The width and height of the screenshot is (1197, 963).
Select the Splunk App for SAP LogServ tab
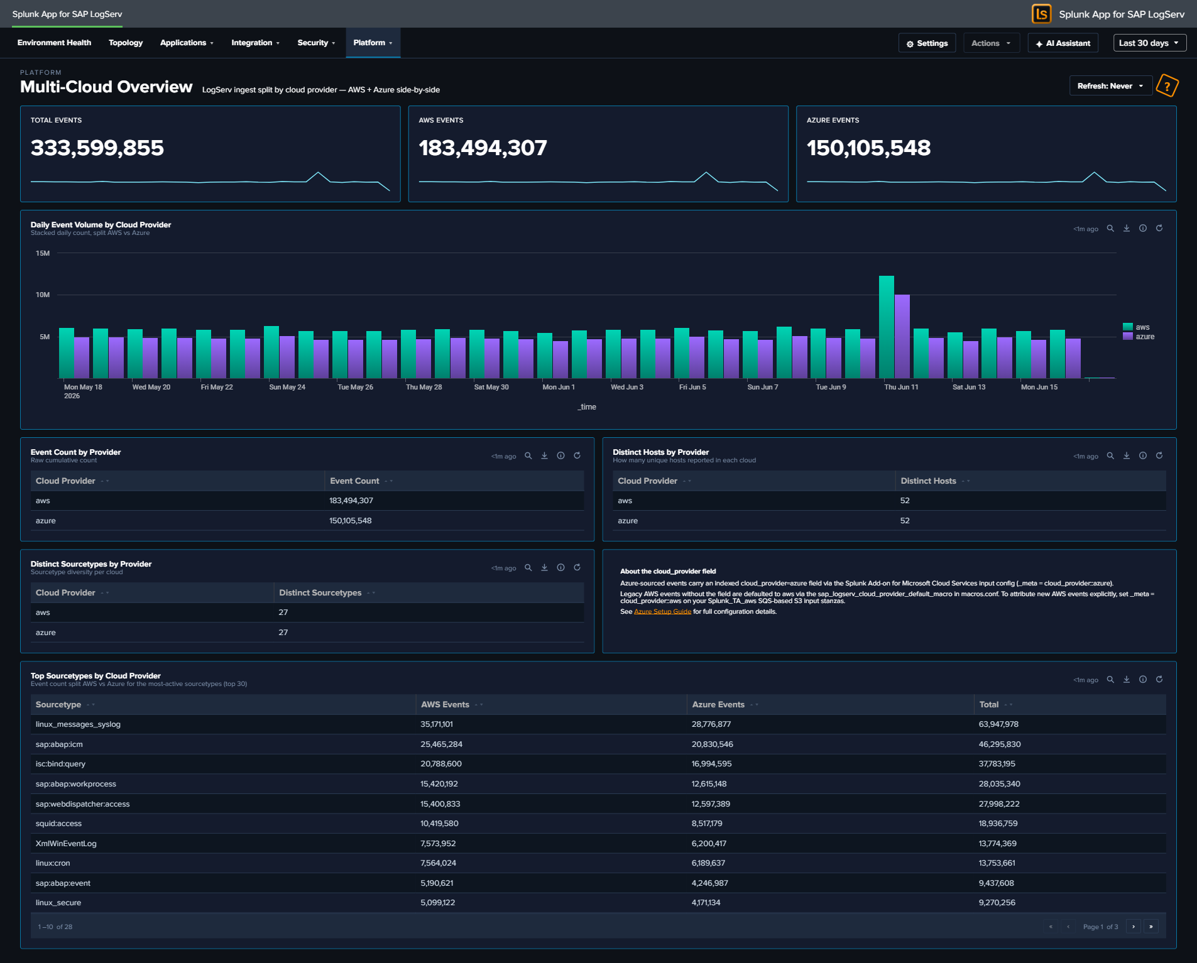(x=67, y=14)
